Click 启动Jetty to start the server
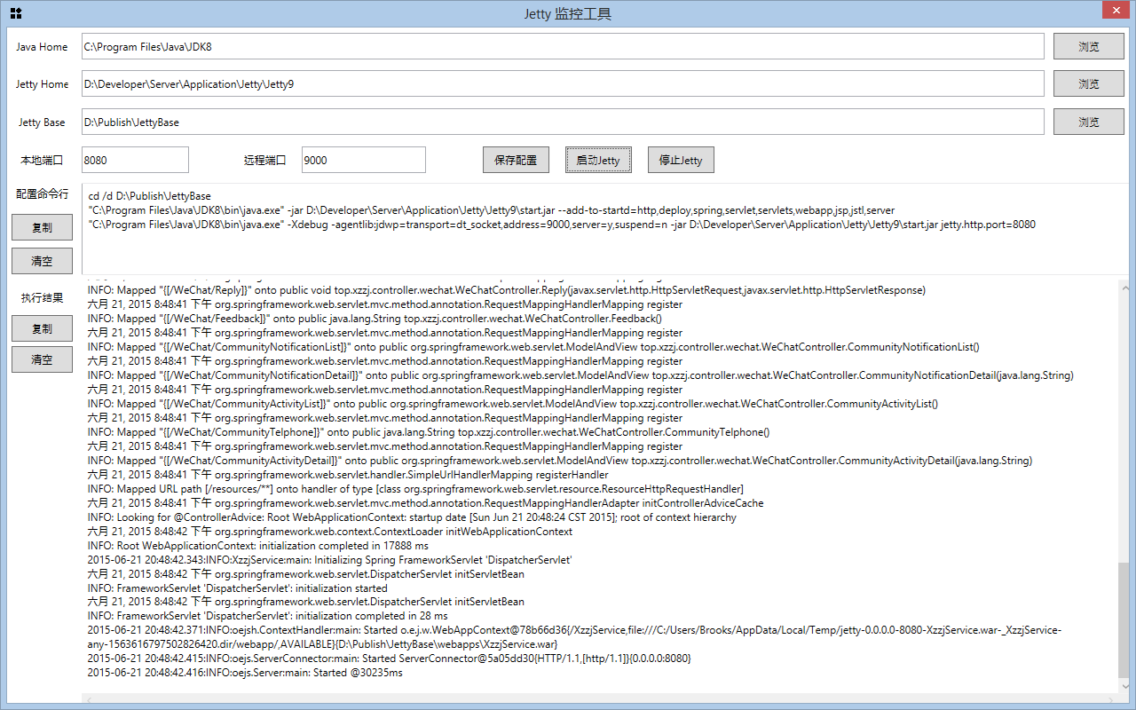The width and height of the screenshot is (1136, 710). 598,161
